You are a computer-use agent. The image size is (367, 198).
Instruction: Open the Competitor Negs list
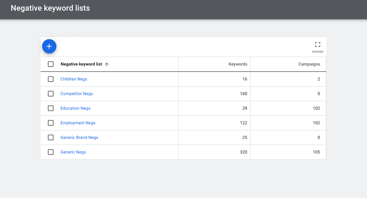pyautogui.click(x=76, y=94)
